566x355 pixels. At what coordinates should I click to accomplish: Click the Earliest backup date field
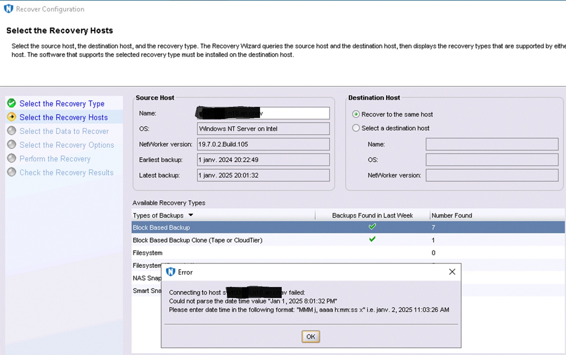click(263, 159)
